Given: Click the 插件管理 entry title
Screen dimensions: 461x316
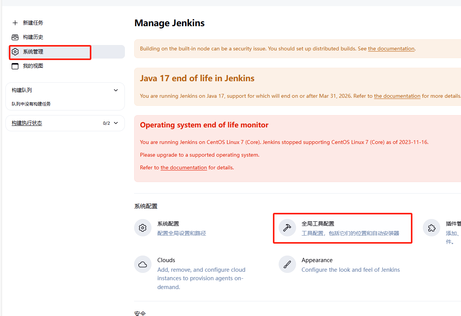Looking at the screenshot, I should [x=453, y=224].
